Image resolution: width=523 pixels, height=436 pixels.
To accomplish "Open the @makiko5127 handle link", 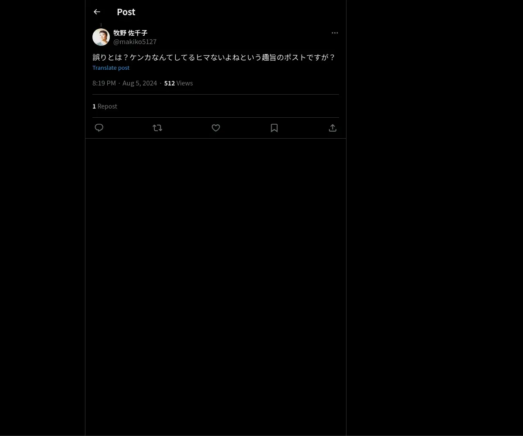I will click(135, 42).
